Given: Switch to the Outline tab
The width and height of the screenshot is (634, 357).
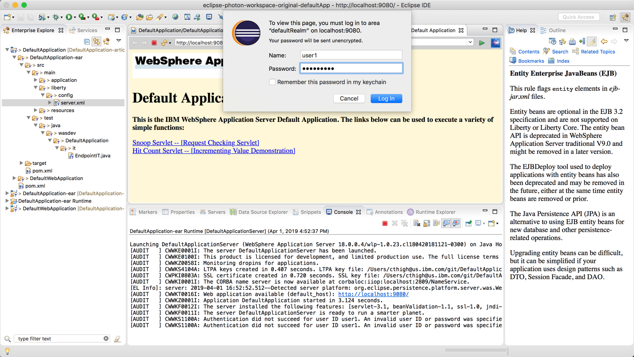Looking at the screenshot, I should 553,30.
